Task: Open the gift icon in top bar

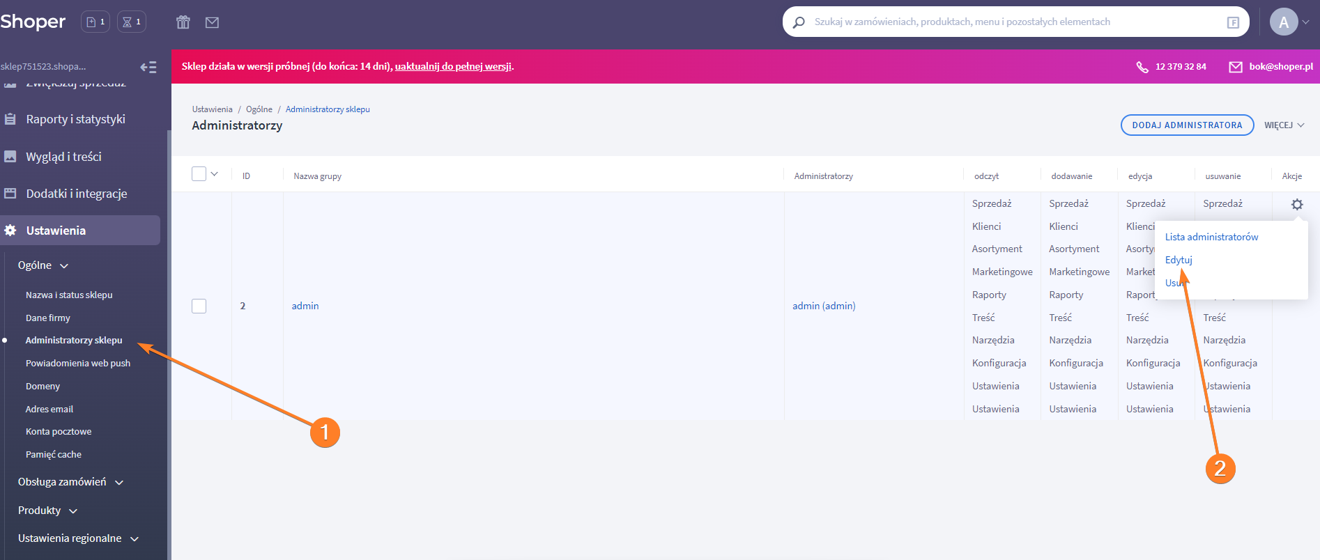Action: [x=183, y=22]
